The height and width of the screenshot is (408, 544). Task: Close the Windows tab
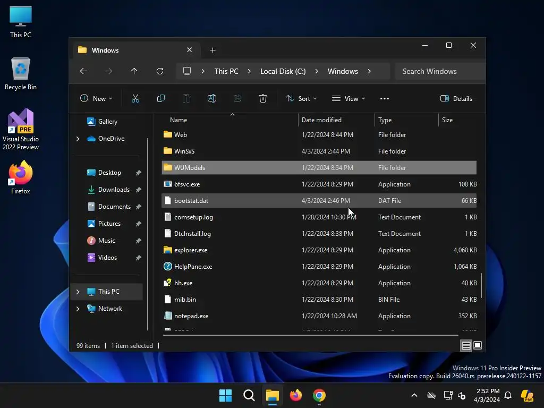[x=190, y=50]
